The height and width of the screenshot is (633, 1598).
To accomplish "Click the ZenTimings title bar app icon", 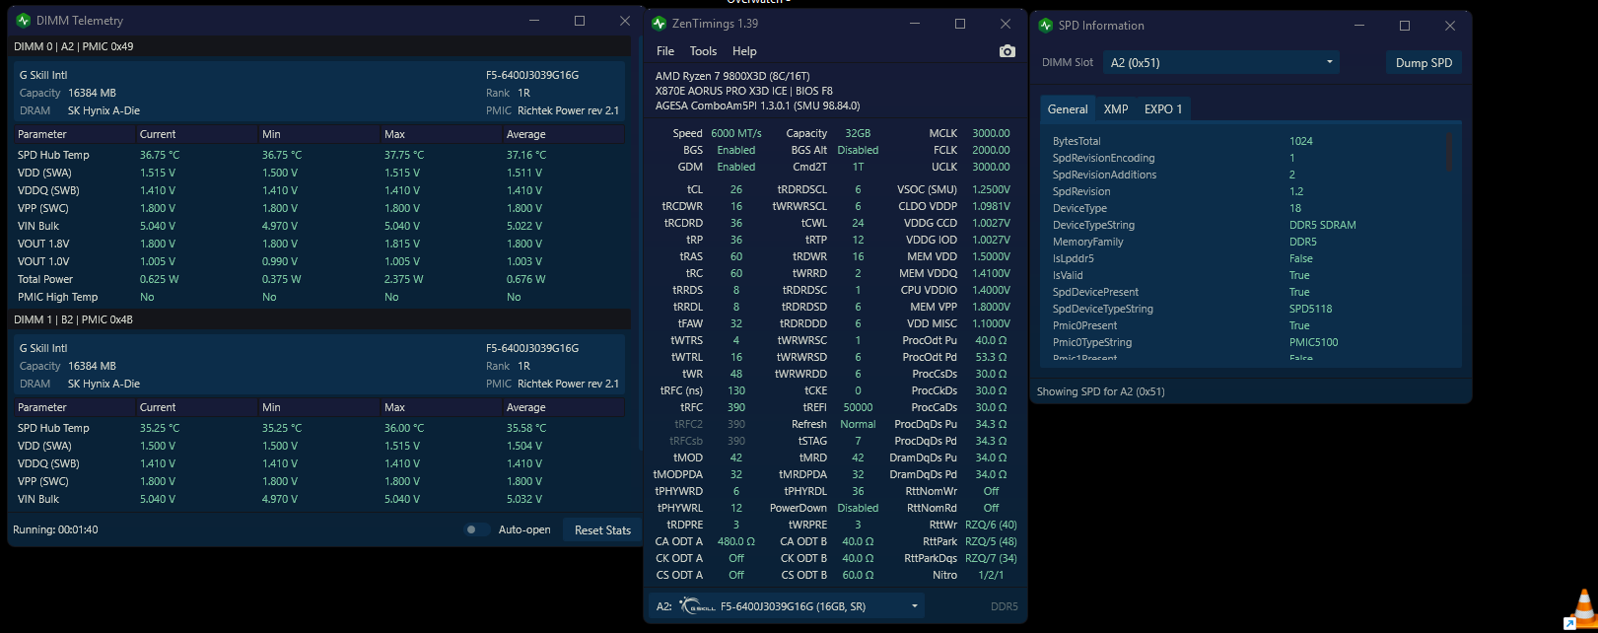I will click(x=660, y=24).
